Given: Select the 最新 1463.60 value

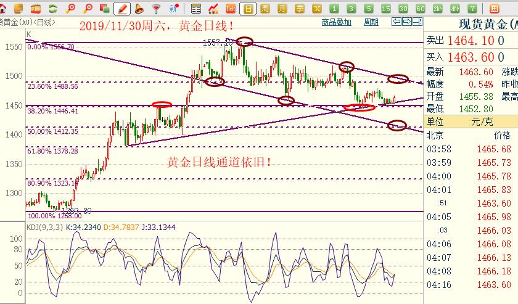Looking at the screenshot, I should (x=476, y=72).
